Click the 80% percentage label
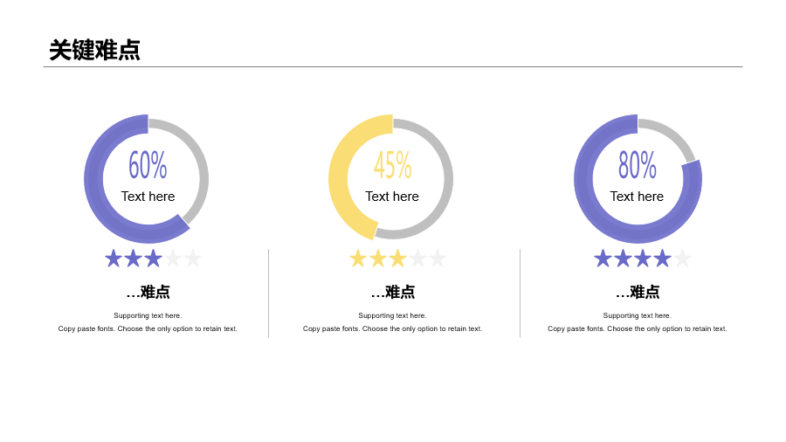786x442 pixels. (x=637, y=165)
